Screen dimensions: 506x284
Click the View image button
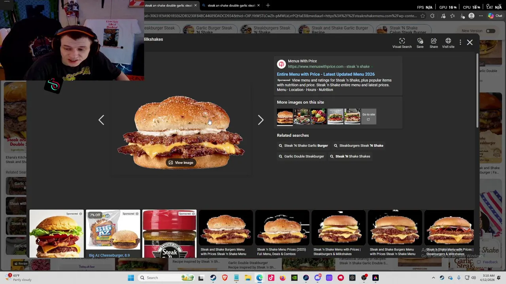coord(181,163)
